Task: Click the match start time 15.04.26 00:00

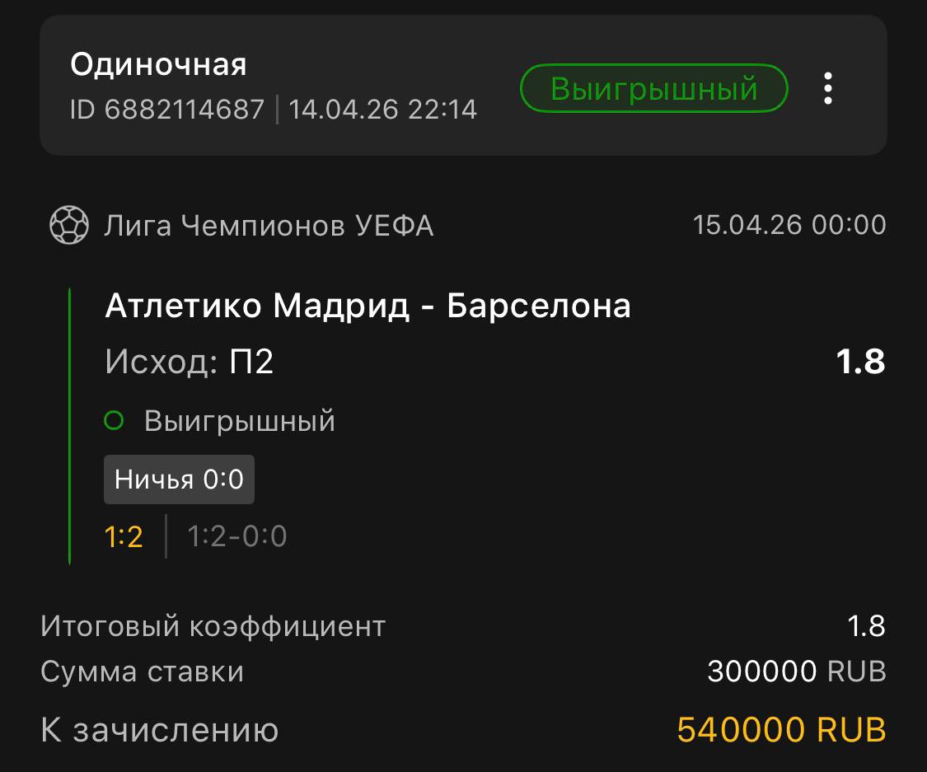Action: click(x=789, y=225)
